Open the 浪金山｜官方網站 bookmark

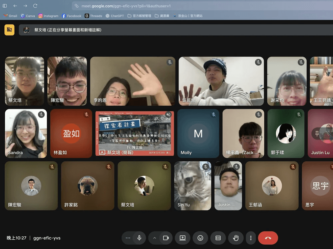187,16
